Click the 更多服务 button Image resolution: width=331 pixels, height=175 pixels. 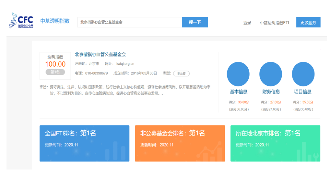point(308,22)
